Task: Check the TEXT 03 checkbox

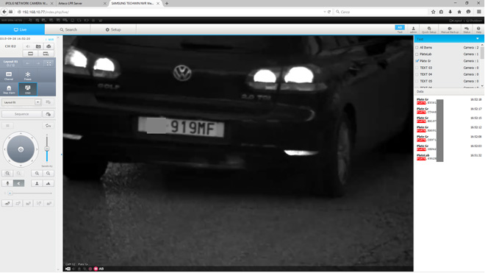Action: click(417, 68)
